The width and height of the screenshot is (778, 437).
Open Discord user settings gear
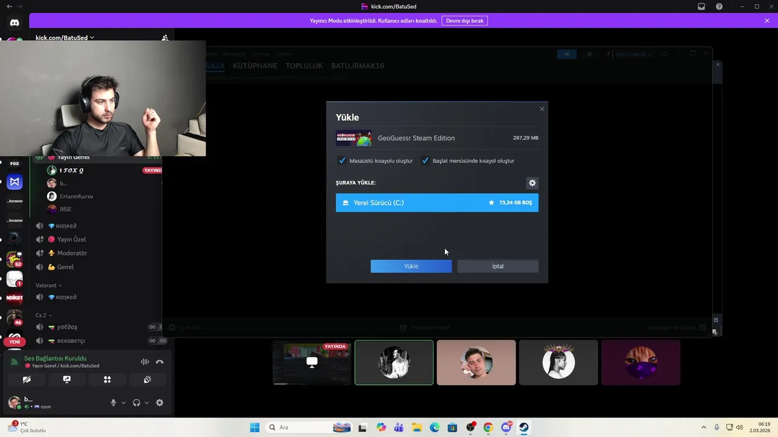[159, 402]
